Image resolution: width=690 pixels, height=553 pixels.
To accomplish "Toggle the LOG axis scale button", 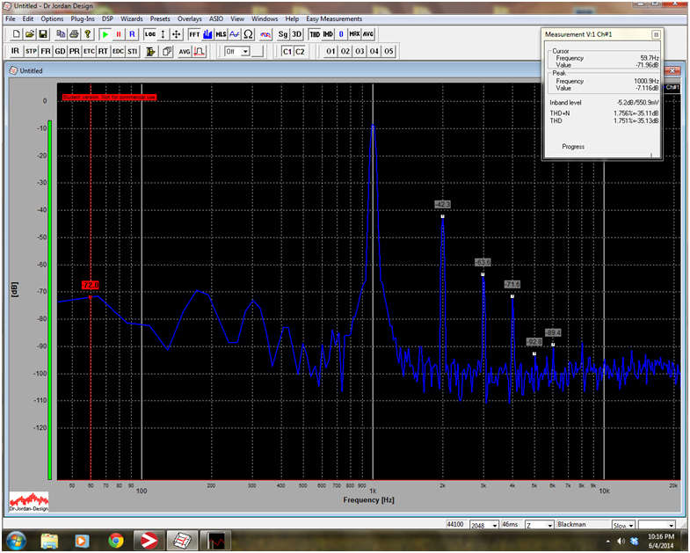I will tap(149, 34).
